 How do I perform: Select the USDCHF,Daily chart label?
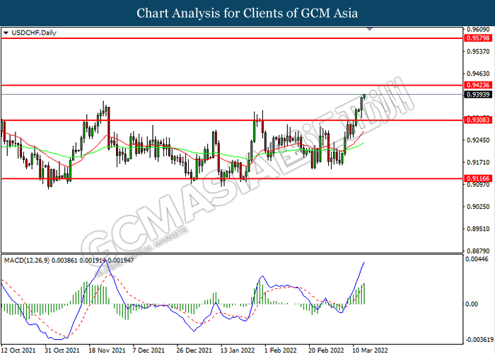(x=34, y=33)
